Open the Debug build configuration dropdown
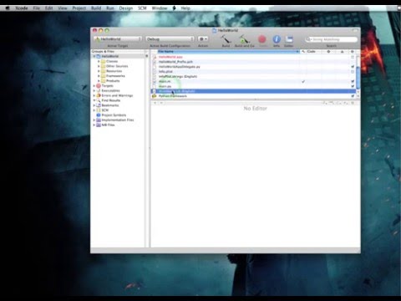 tap(170, 39)
